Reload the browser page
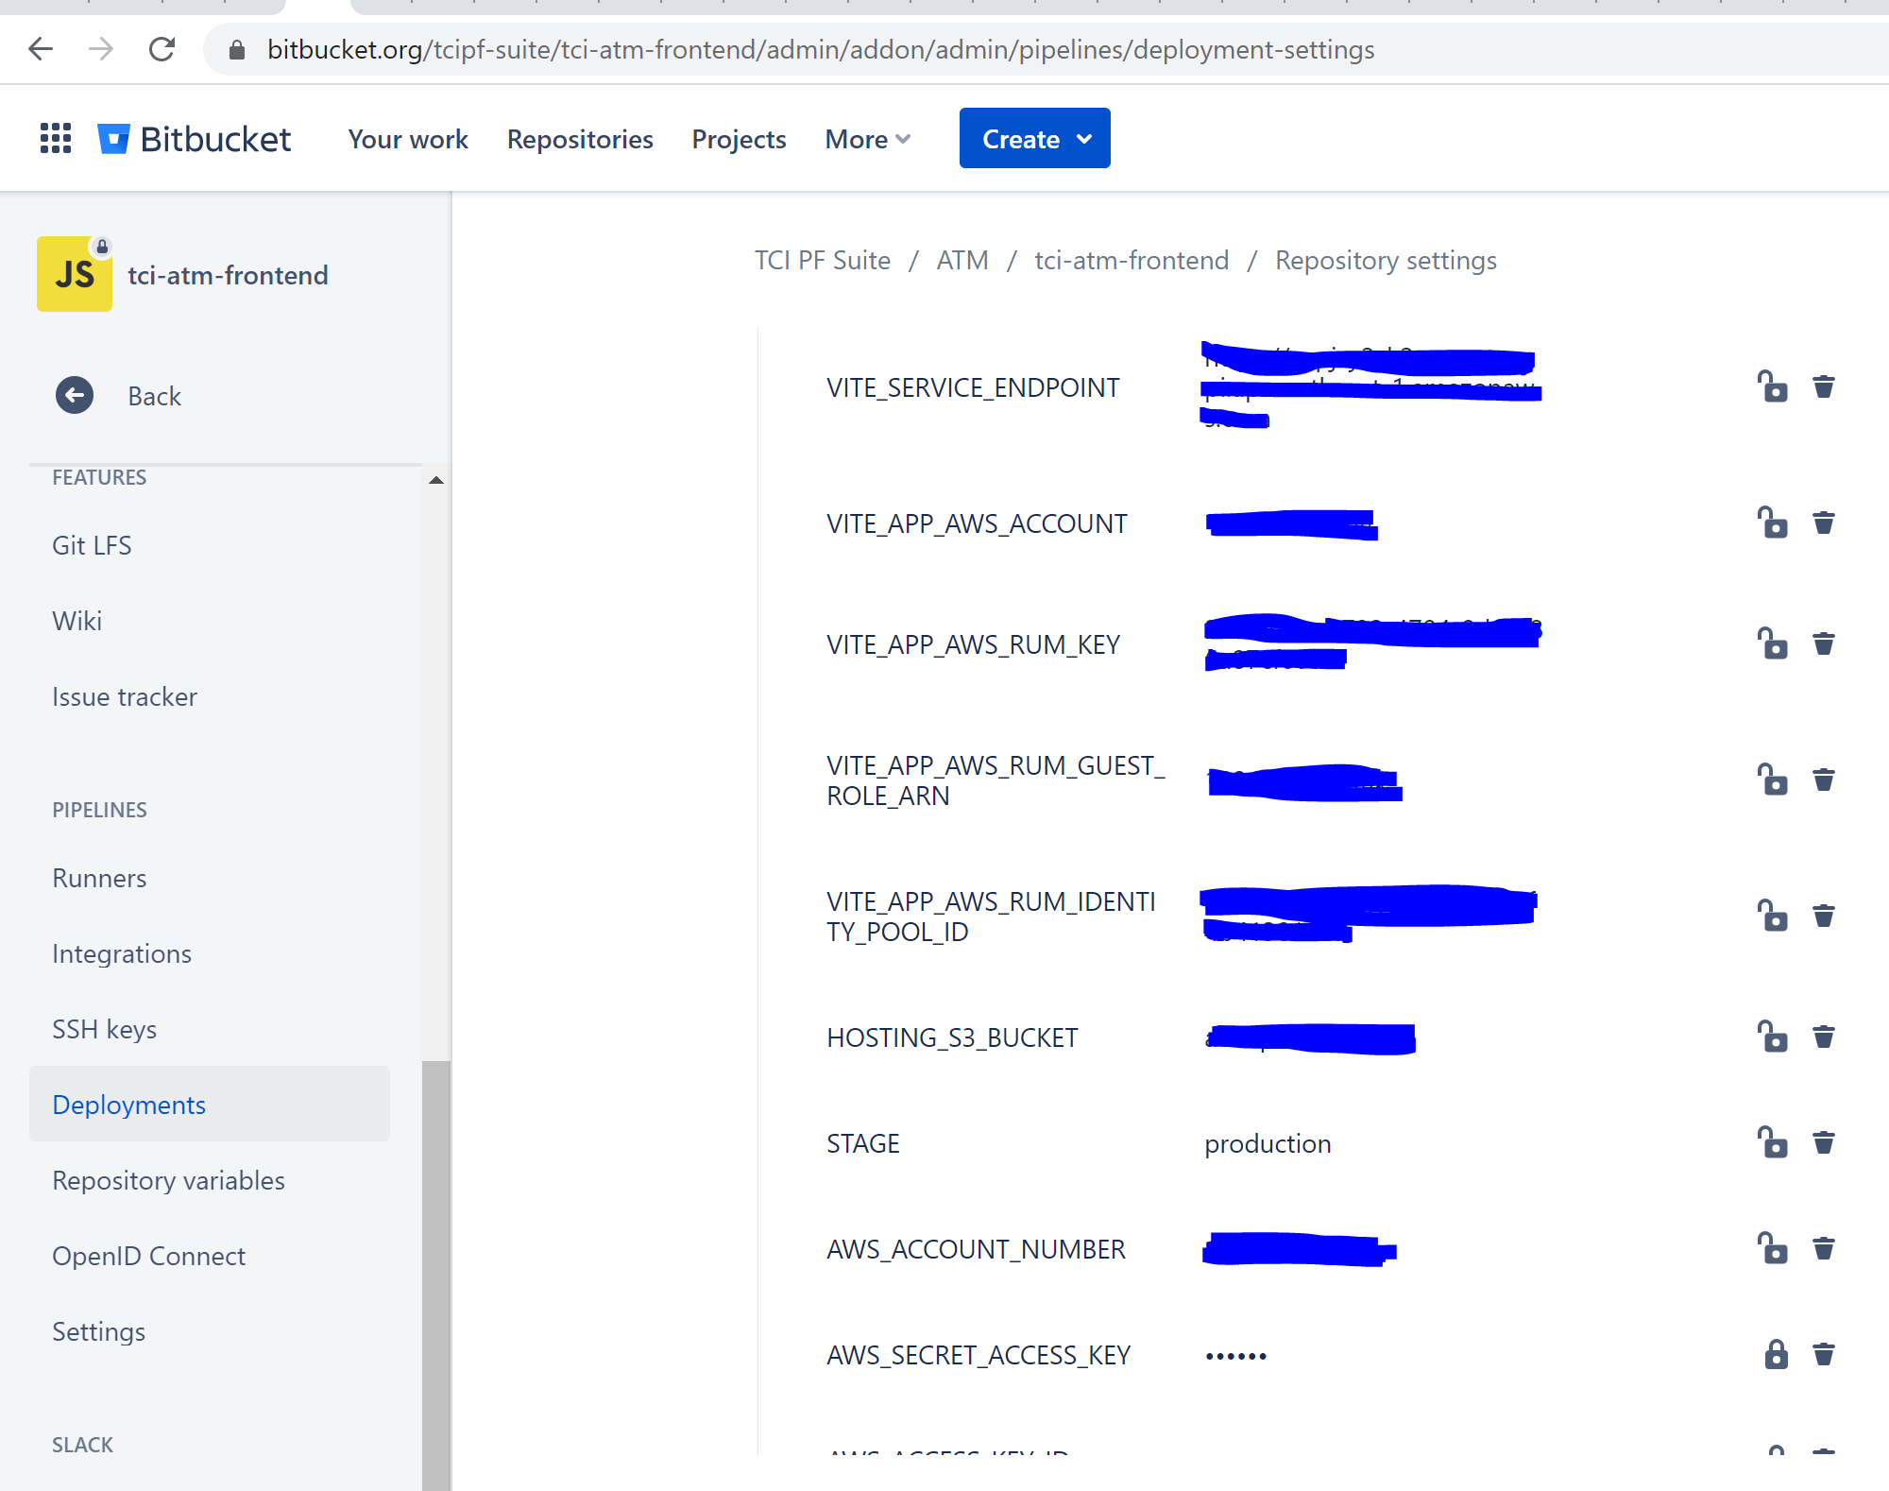The image size is (1889, 1491). click(162, 49)
